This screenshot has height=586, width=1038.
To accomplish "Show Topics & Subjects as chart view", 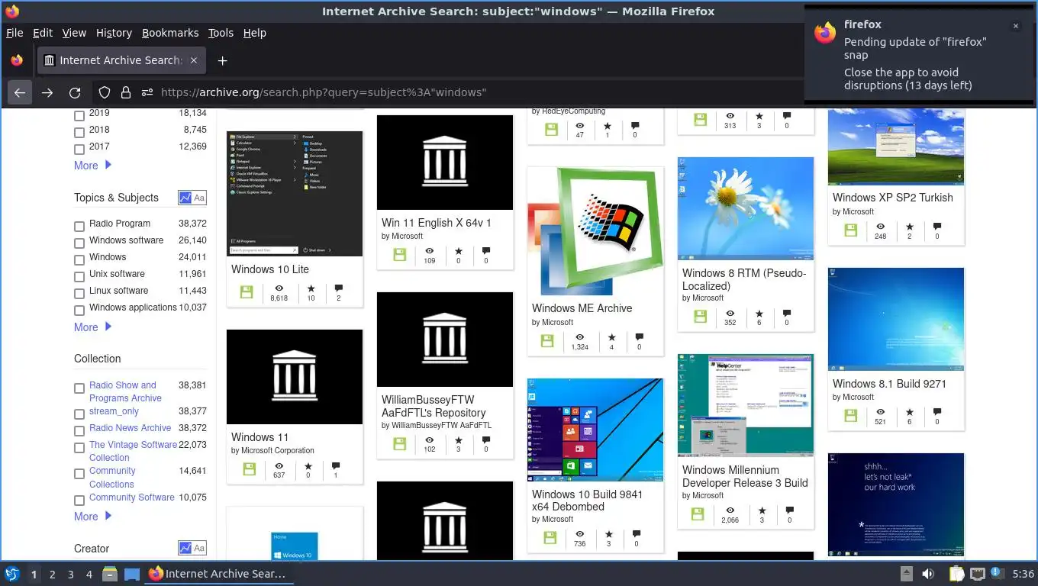I will click(x=185, y=198).
